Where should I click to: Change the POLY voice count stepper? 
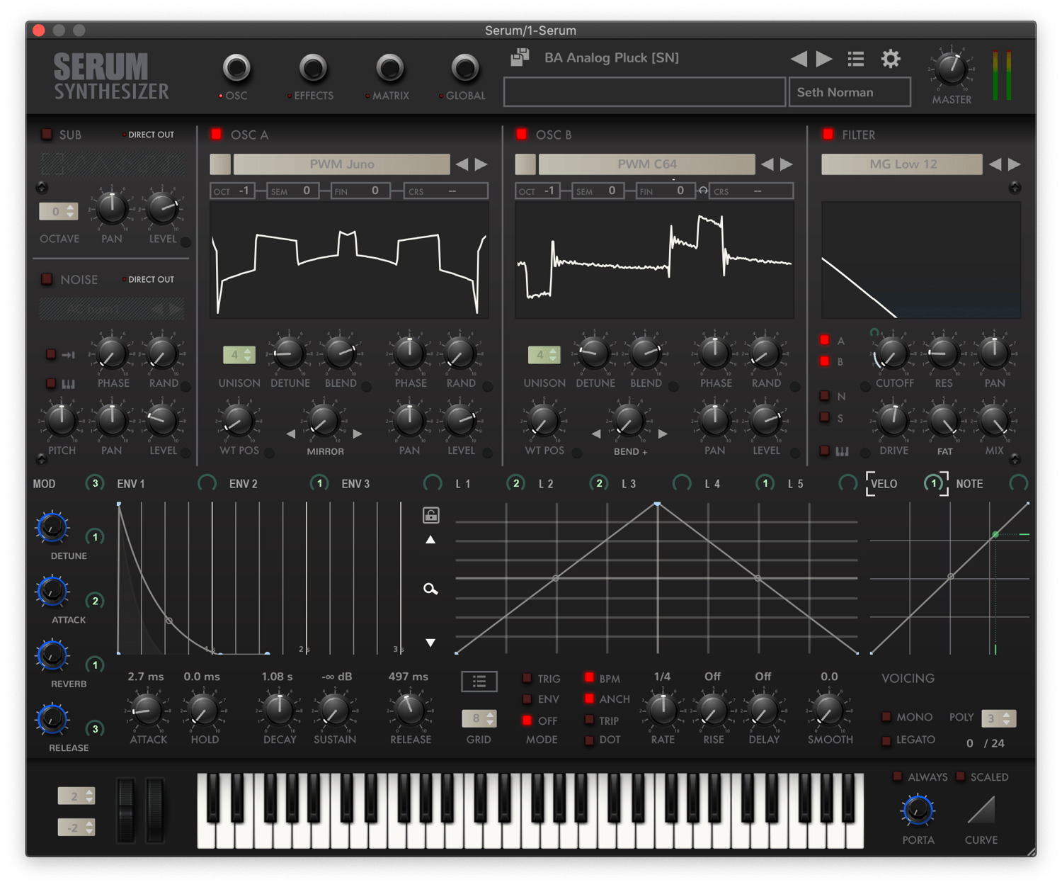(x=999, y=718)
